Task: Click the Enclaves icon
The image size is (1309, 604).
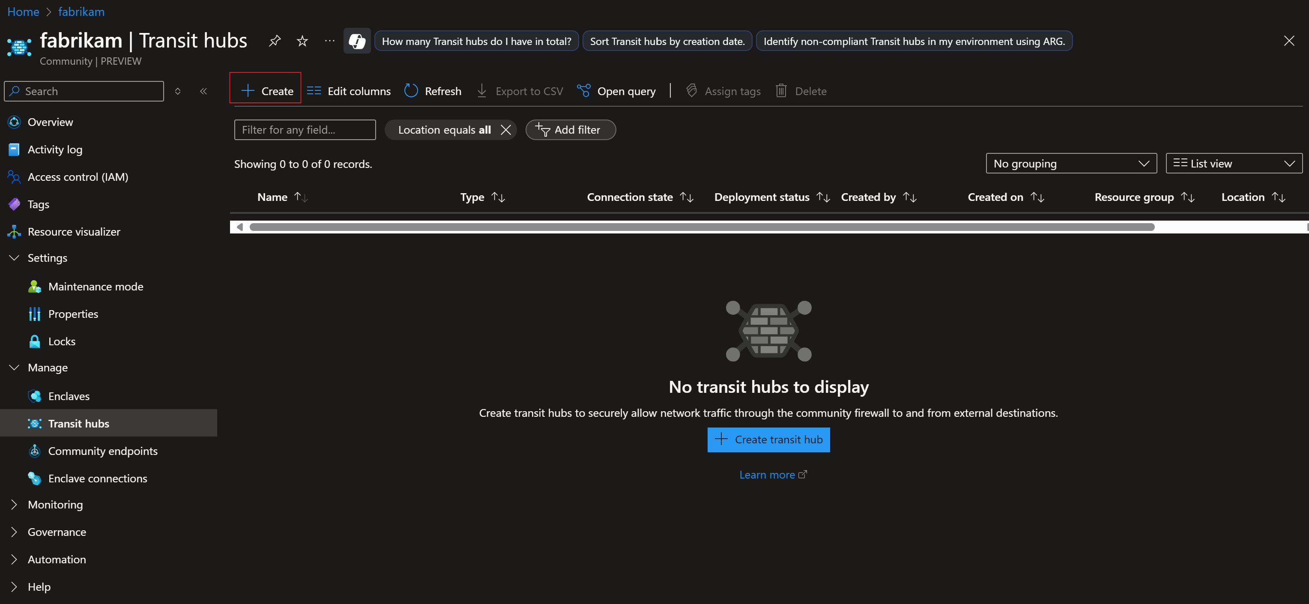Action: tap(35, 396)
